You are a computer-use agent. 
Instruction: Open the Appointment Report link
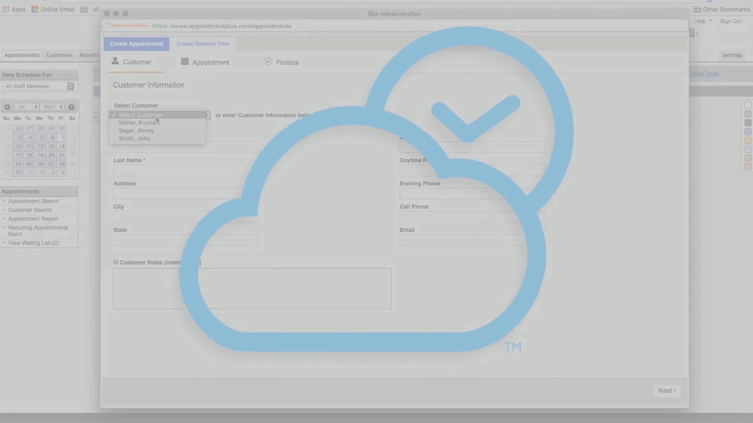point(33,219)
